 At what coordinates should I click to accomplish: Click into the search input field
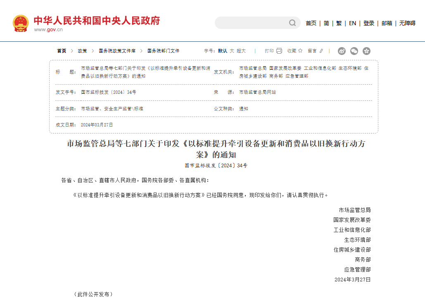(252, 23)
